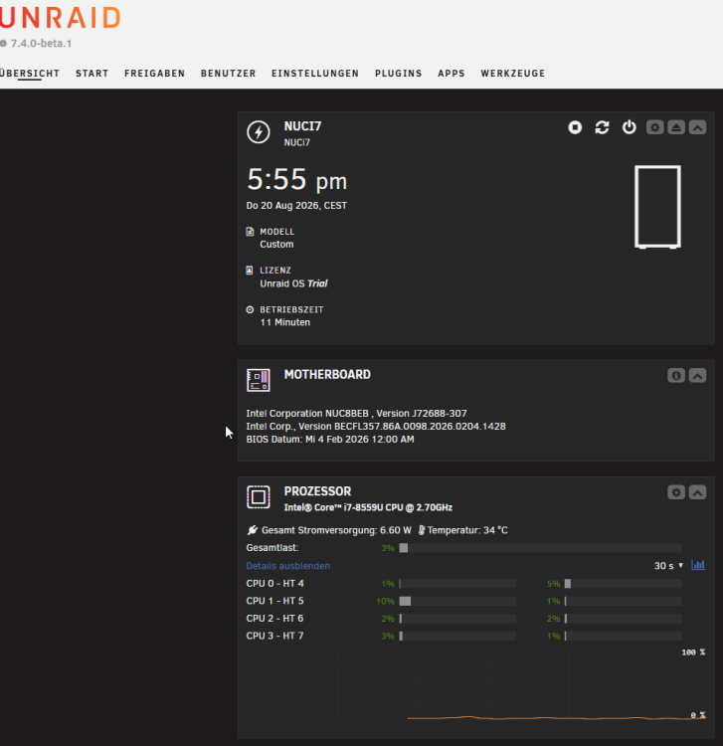Click the Gesamtlast load bar

coord(540,548)
